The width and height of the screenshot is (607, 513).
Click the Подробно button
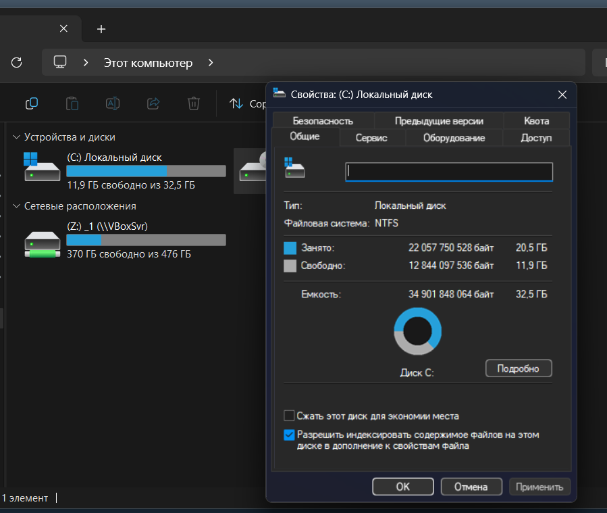[x=519, y=368]
